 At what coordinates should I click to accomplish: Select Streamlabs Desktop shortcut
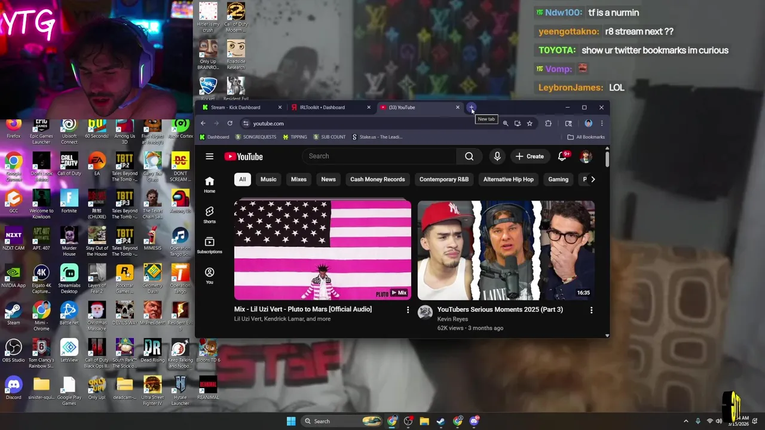(69, 279)
